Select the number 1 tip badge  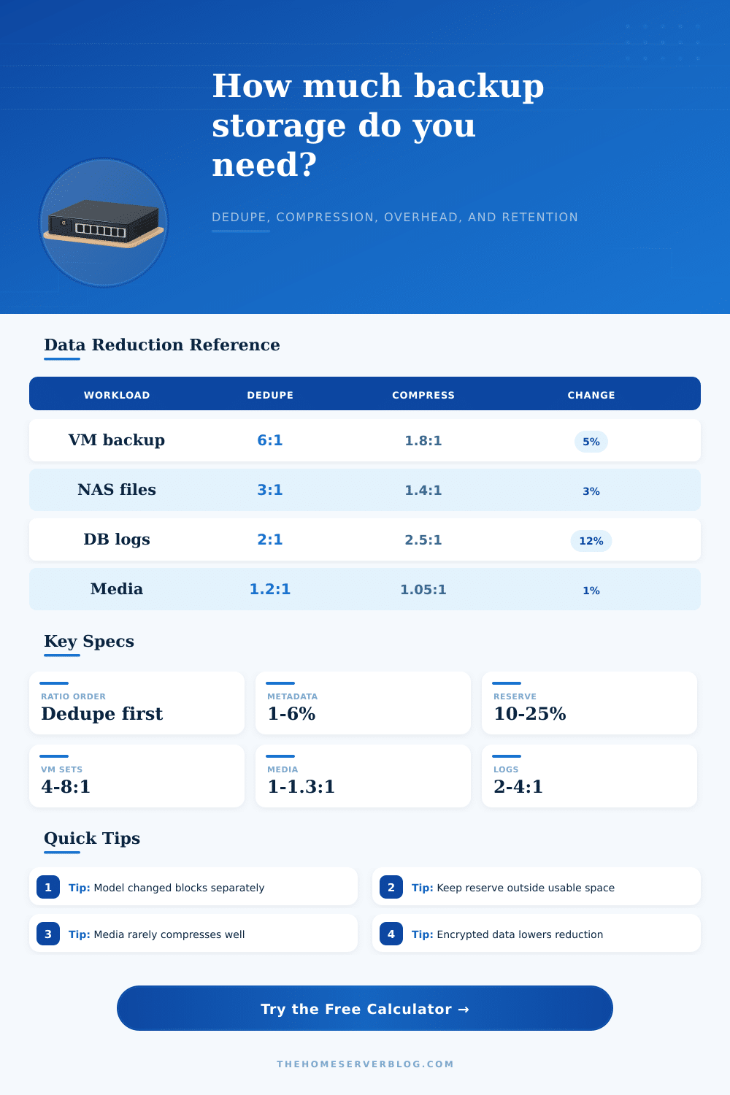(x=48, y=887)
